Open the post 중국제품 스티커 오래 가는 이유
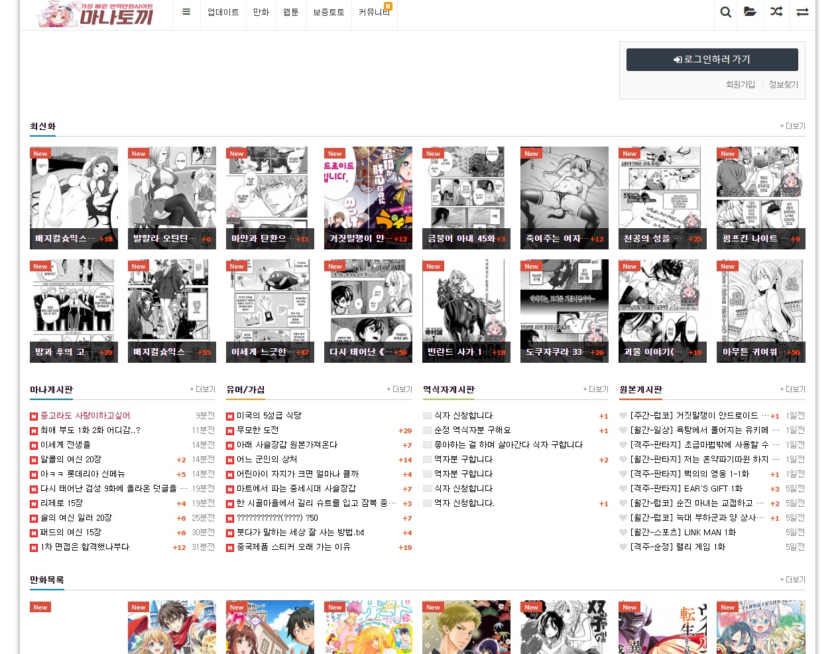 click(294, 547)
